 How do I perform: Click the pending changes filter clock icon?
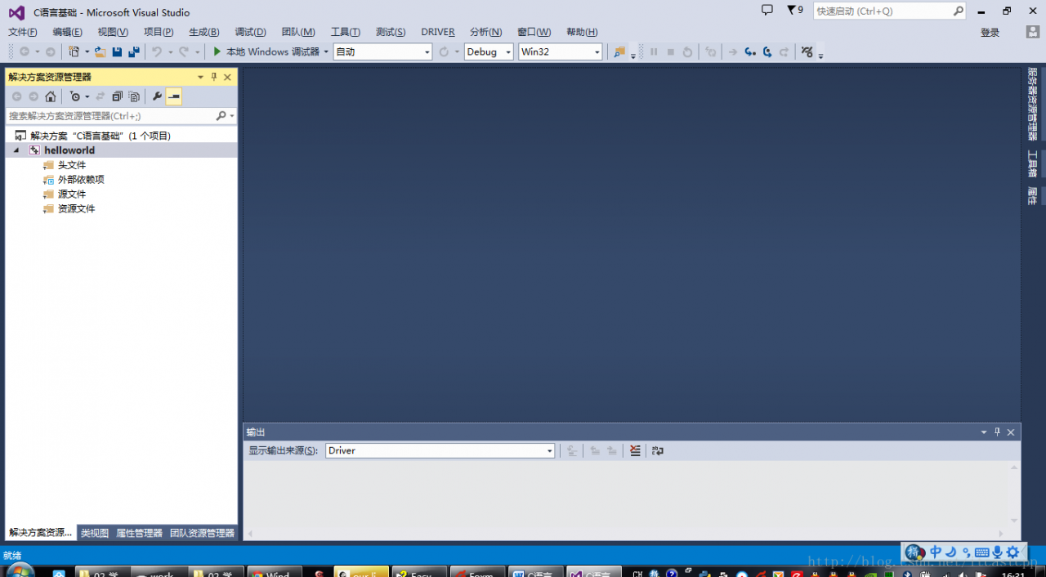(x=75, y=96)
